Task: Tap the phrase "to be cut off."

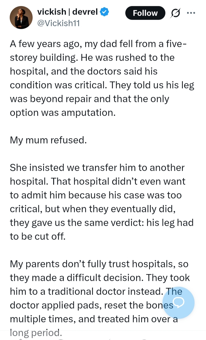Action: pos(38,237)
